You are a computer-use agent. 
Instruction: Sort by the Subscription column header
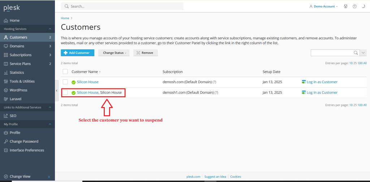tap(173, 72)
